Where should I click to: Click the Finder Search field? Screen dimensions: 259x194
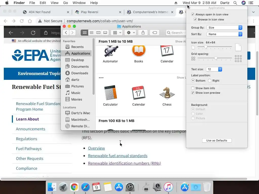[x=176, y=33]
